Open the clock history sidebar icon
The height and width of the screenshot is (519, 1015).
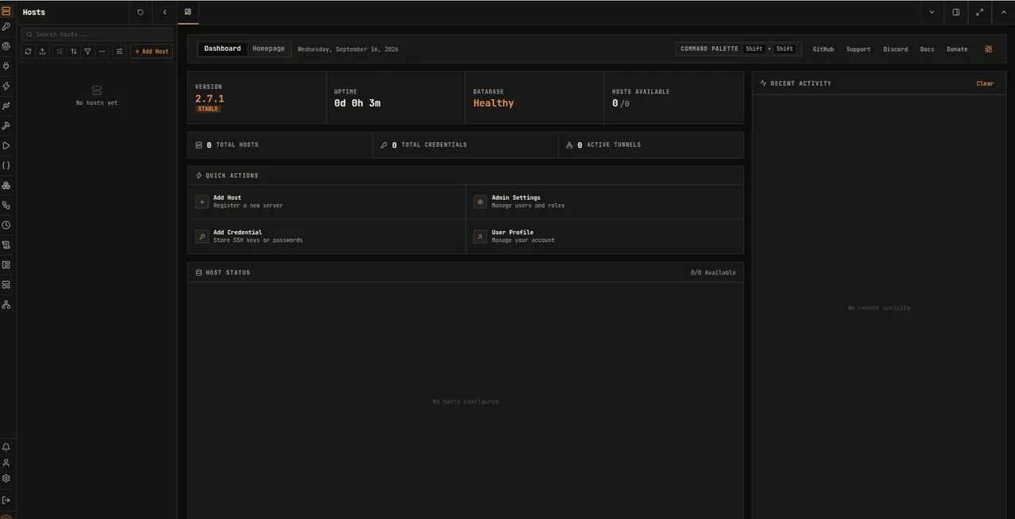pos(6,225)
